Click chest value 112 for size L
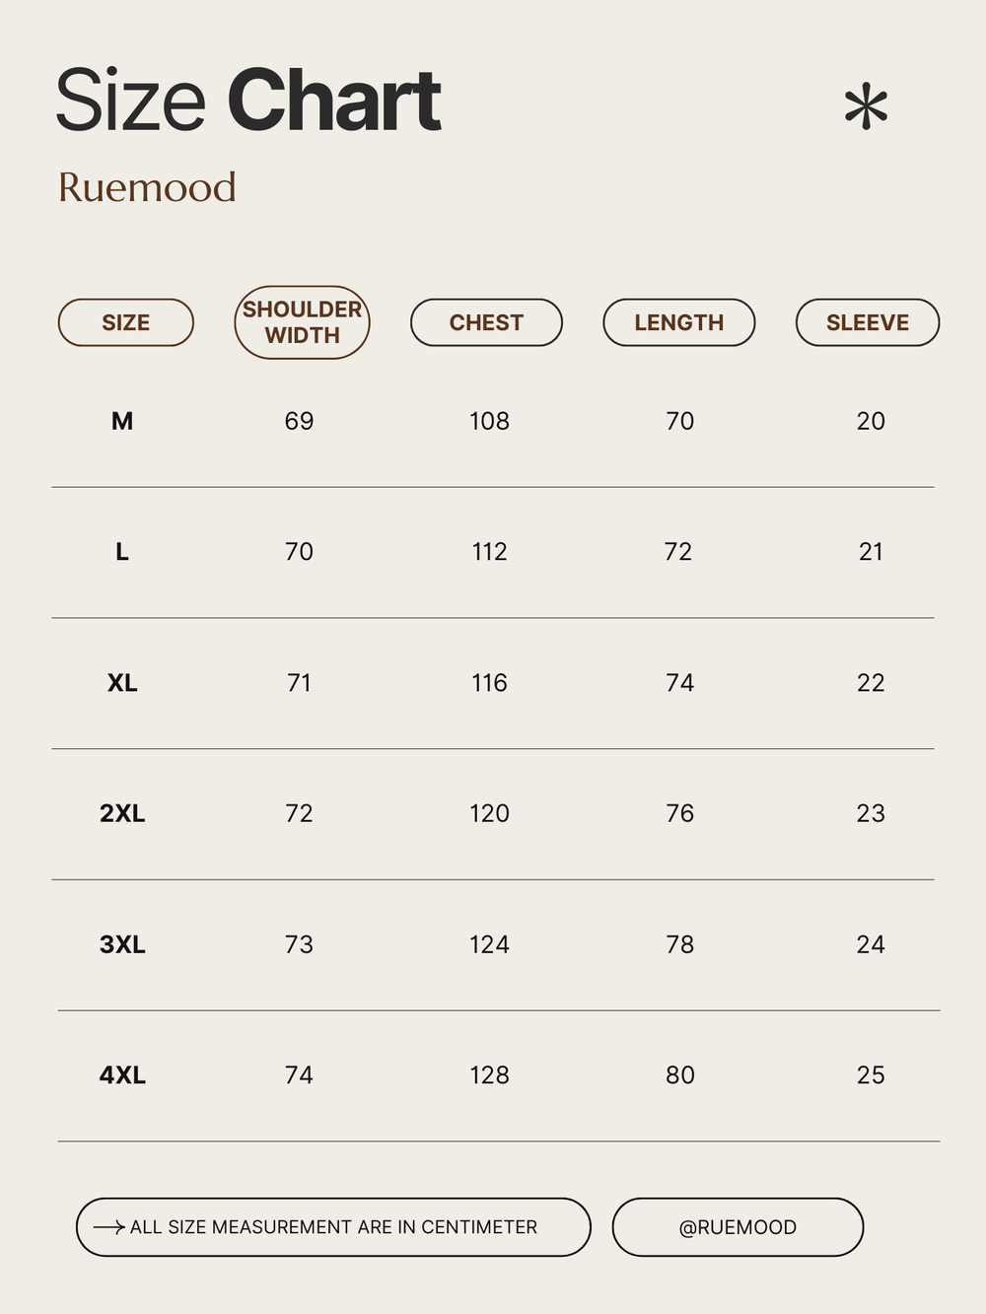This screenshot has height=1314, width=986. (x=489, y=552)
